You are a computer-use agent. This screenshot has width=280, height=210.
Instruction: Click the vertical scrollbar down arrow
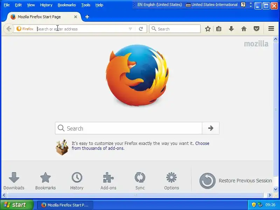click(275, 189)
